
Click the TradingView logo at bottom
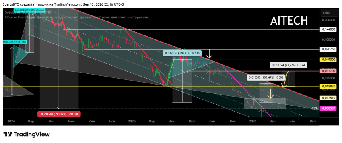pos(26,134)
